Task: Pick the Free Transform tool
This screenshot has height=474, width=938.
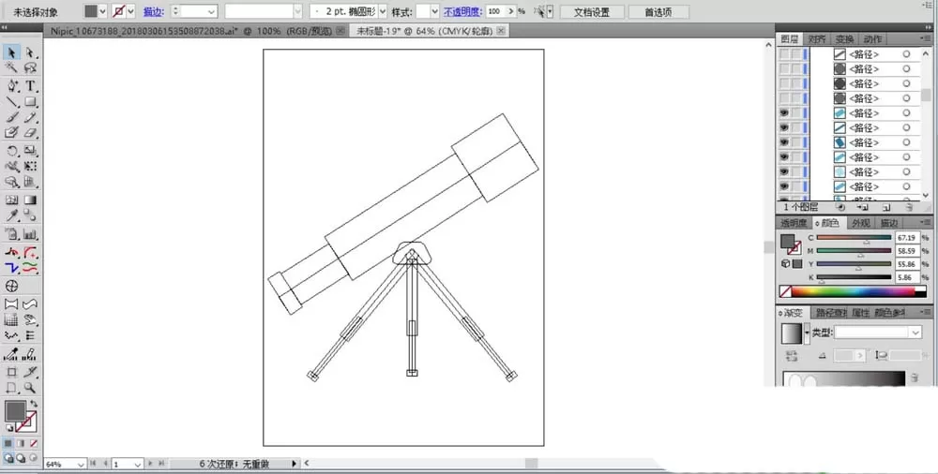Action: [x=30, y=166]
